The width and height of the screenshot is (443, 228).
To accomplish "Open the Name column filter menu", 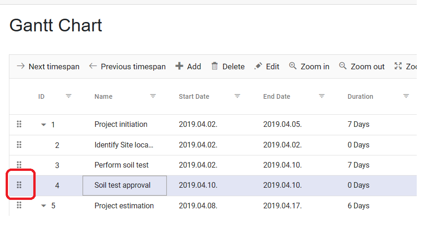I will click(153, 96).
